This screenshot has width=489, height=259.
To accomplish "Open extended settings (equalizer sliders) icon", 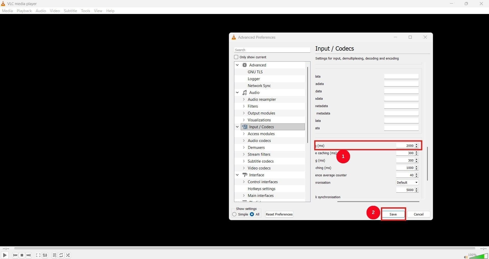I will pyautogui.click(x=45, y=255).
